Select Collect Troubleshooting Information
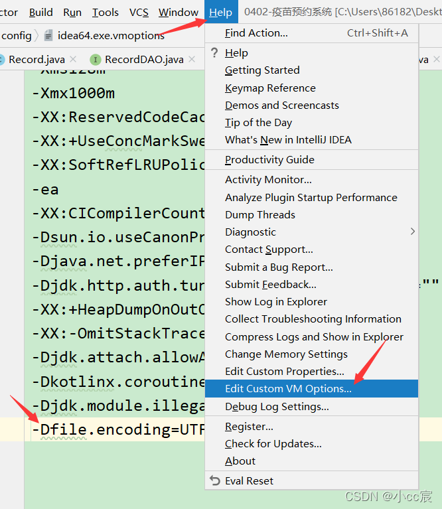442x509 pixels. point(313,319)
